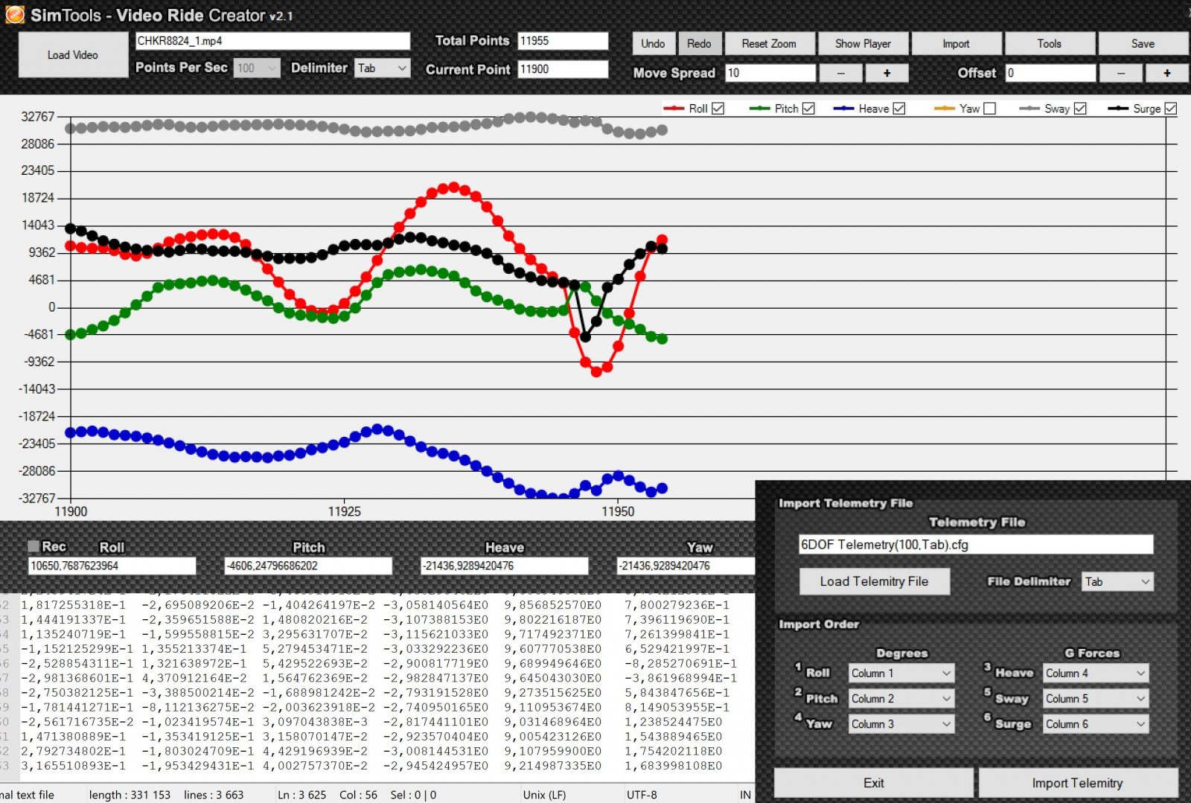Click the lowest black Surge point on chart

[x=585, y=337]
